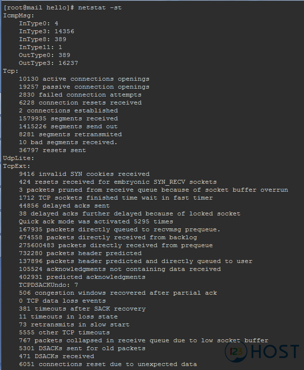Select the IcmpMsg section header
The width and height of the screenshot is (304, 370).
click(19, 15)
